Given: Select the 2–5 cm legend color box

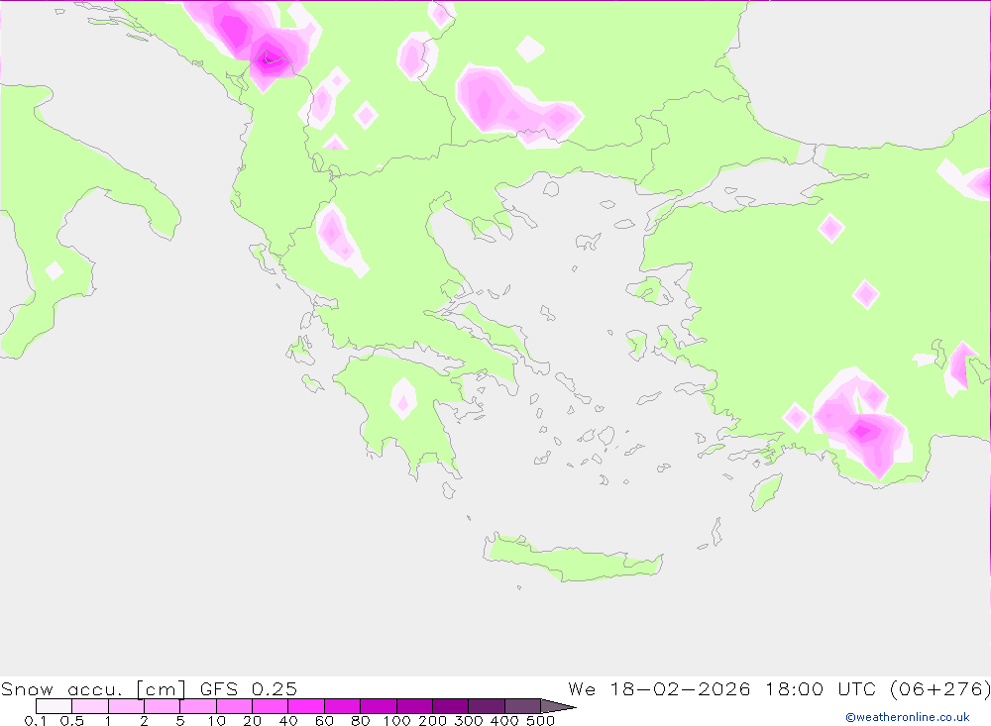Looking at the screenshot, I should point(163,706).
